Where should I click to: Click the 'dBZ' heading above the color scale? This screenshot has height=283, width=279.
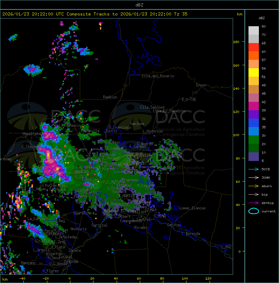262,18
